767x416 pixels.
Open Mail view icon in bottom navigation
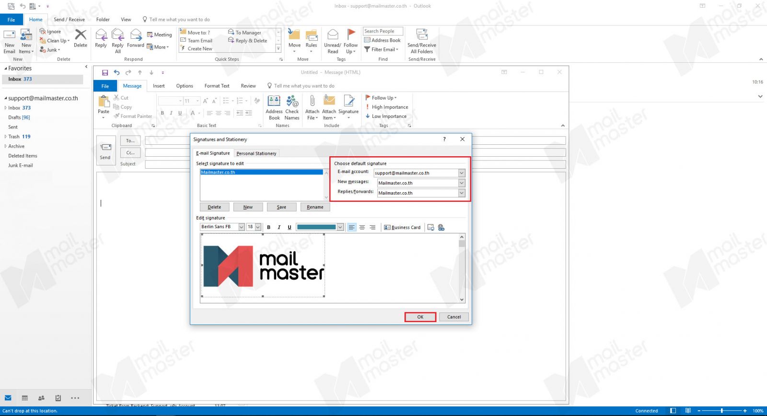coord(8,398)
